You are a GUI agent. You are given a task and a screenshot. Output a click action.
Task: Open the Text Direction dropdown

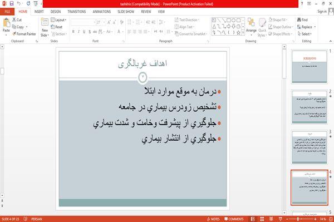tap(187, 20)
